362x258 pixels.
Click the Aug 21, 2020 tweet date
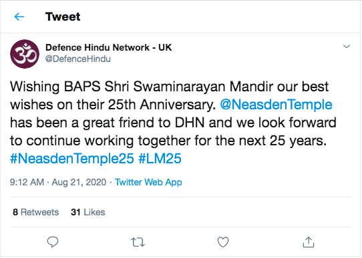tap(79, 182)
